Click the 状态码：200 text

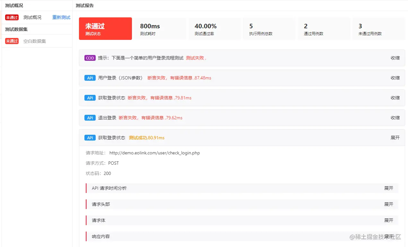click(x=98, y=173)
